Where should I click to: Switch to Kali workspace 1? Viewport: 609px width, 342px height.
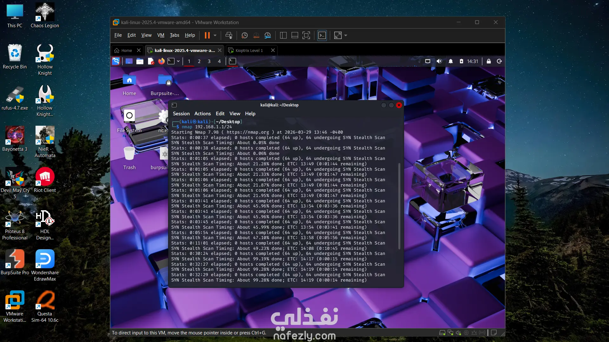click(x=189, y=61)
